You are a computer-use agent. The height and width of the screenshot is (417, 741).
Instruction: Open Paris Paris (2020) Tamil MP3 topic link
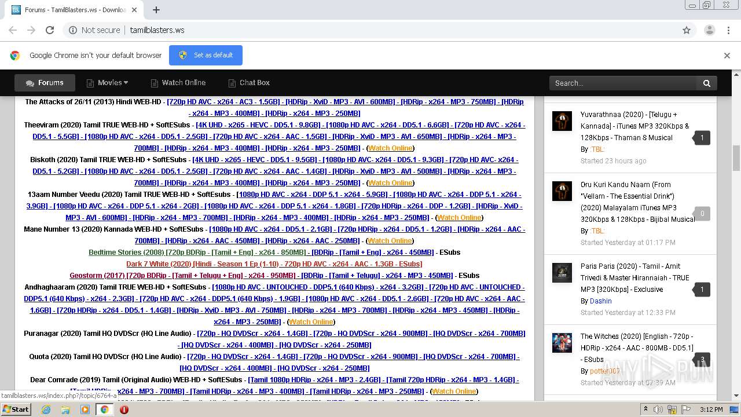click(635, 278)
